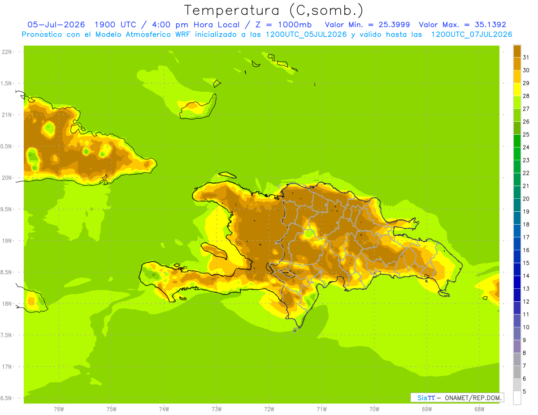
Task: Click the '18N' latitude axis label
Action: click(7, 304)
